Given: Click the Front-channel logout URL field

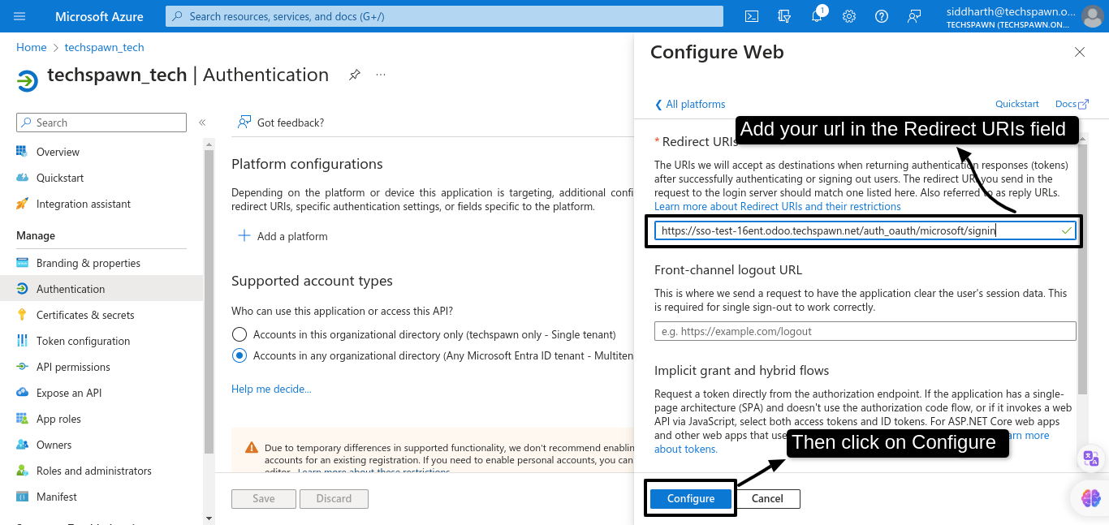Looking at the screenshot, I should 865,331.
